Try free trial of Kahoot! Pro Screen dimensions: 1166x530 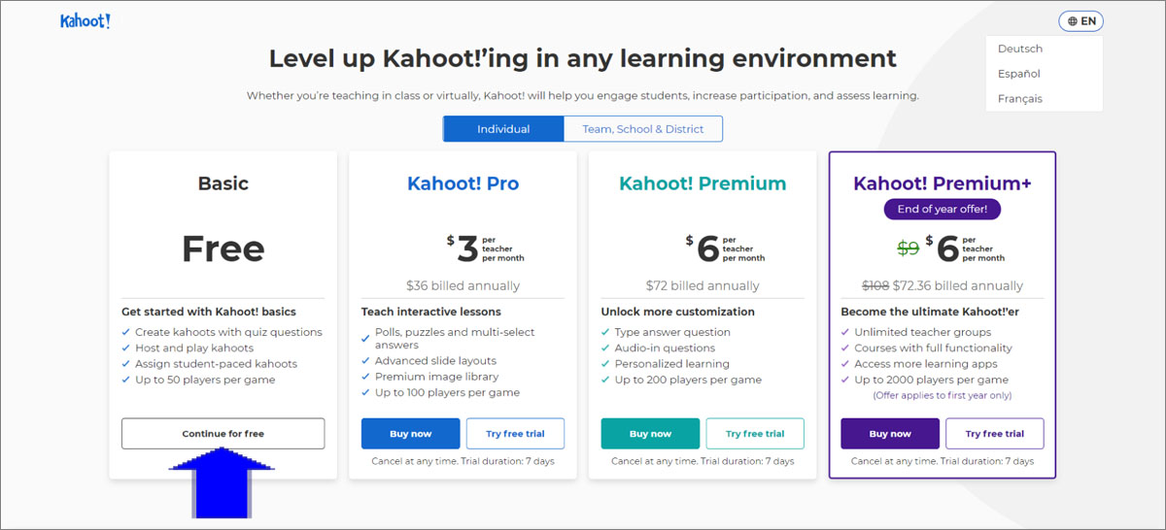point(515,434)
